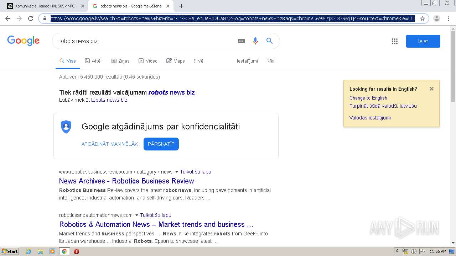The width and height of the screenshot is (456, 256).
Task: Expand roboticsandautomationnews result options arrow
Action: [x=136, y=215]
